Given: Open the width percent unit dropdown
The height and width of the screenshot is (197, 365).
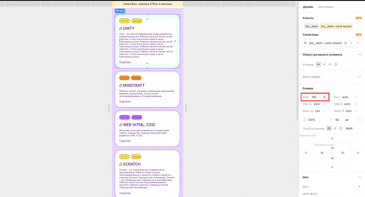Looking at the screenshot, I should tap(325, 97).
